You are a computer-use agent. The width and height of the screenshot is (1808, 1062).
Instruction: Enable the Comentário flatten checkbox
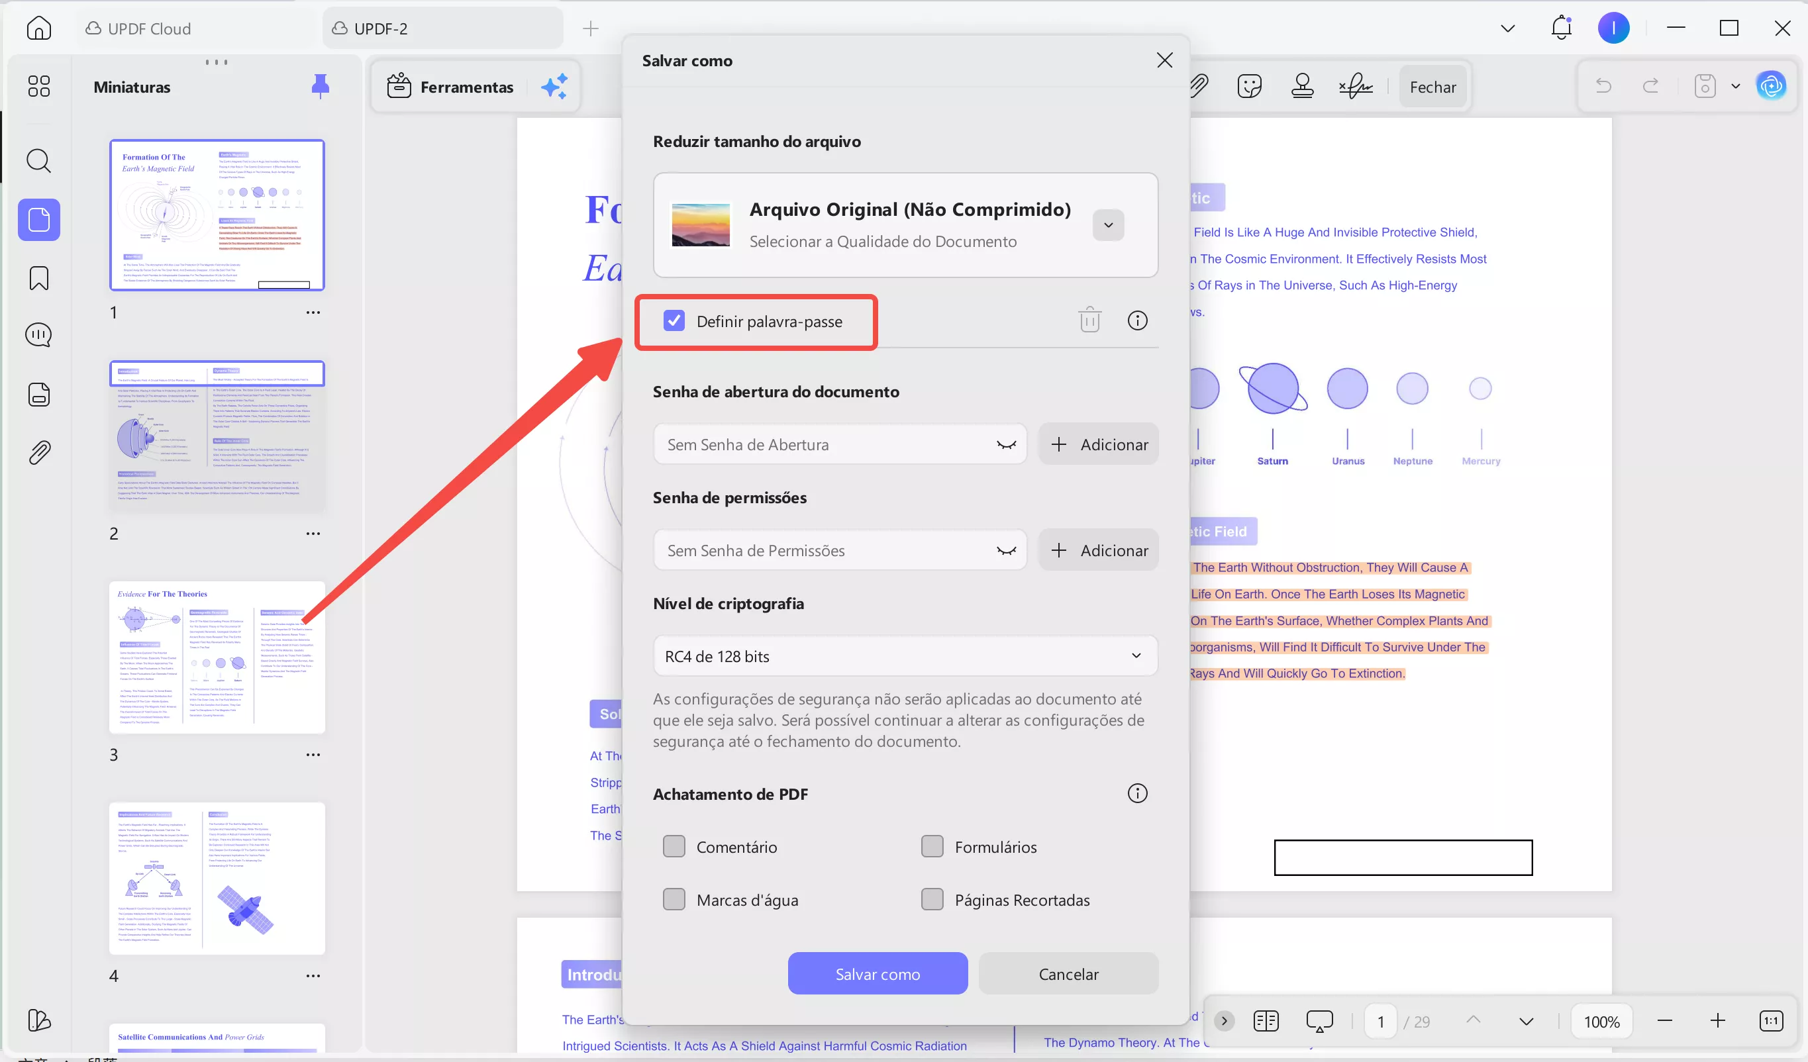point(674,846)
